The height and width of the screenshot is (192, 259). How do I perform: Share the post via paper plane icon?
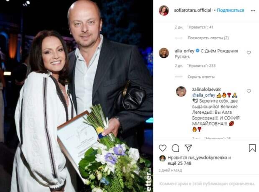pos(188,148)
